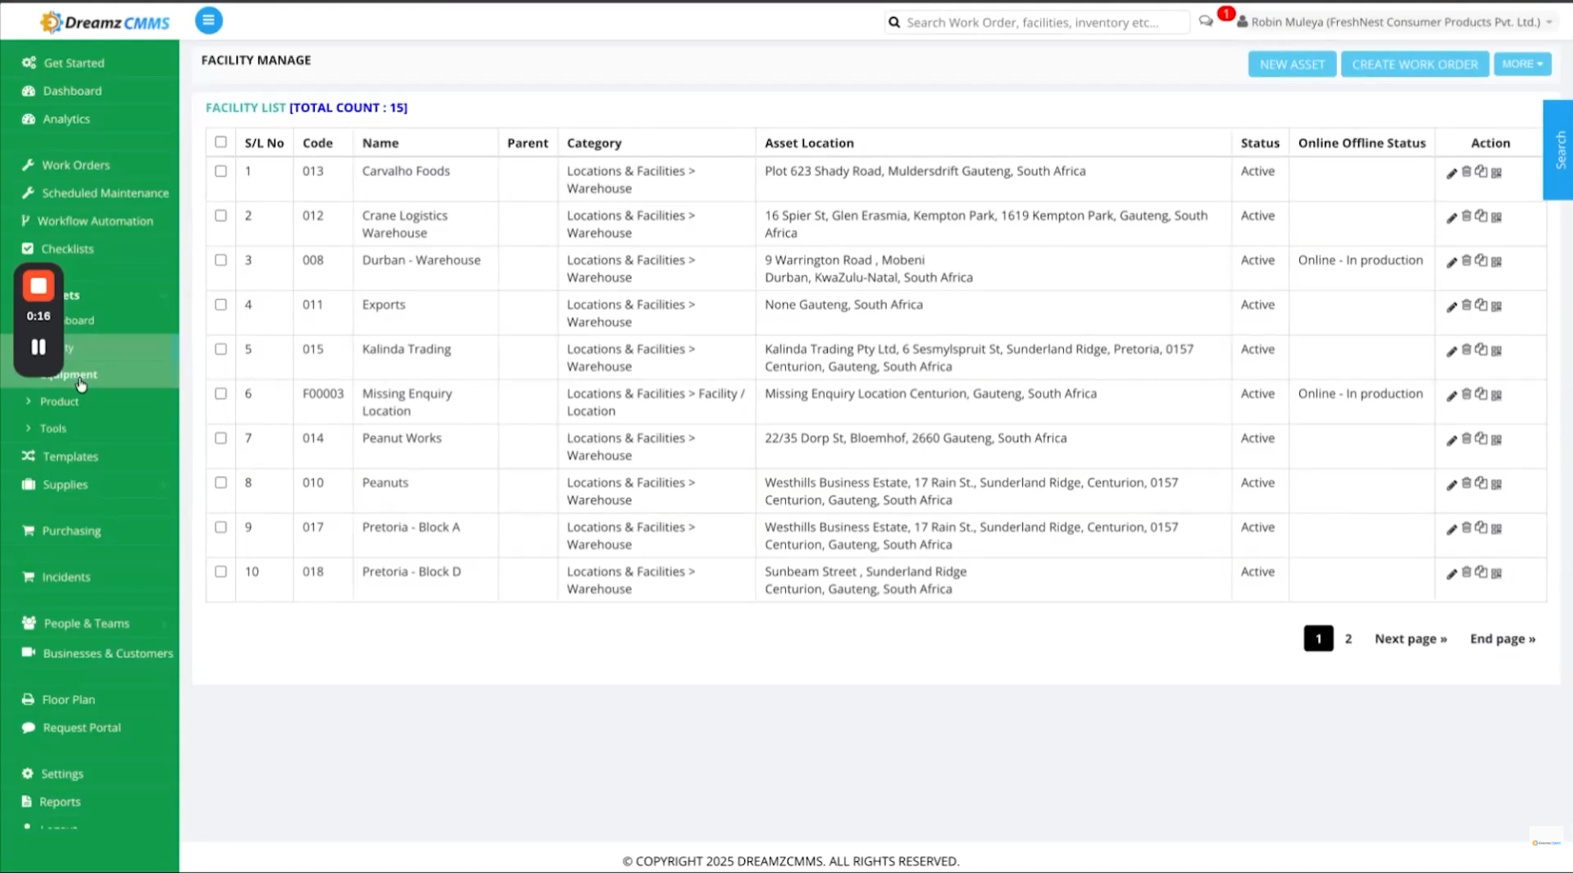Screen dimensions: 1573x873
Task: Click the Next page link
Action: [1410, 639]
